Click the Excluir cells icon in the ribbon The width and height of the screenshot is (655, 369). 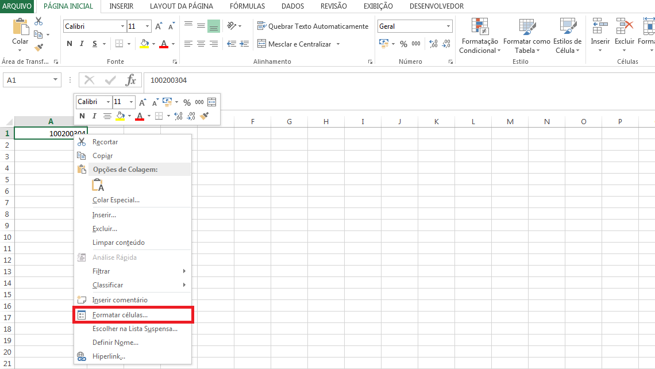624,30
